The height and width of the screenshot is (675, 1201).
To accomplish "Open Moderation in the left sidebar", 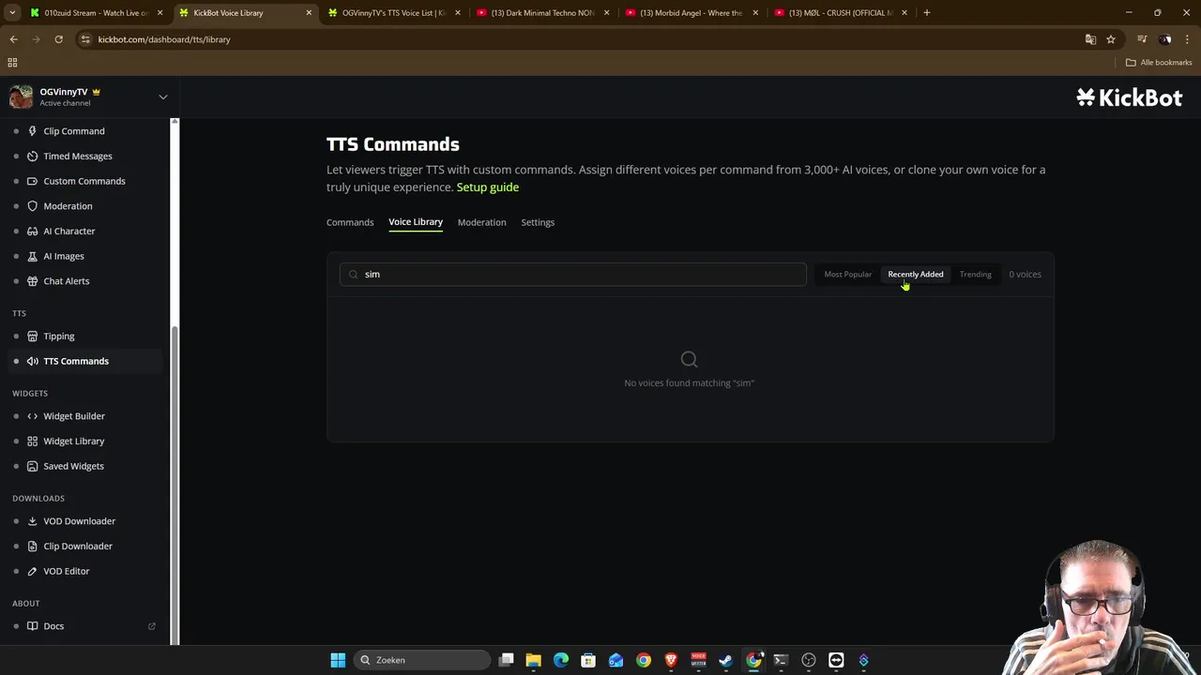I will click(x=68, y=206).
